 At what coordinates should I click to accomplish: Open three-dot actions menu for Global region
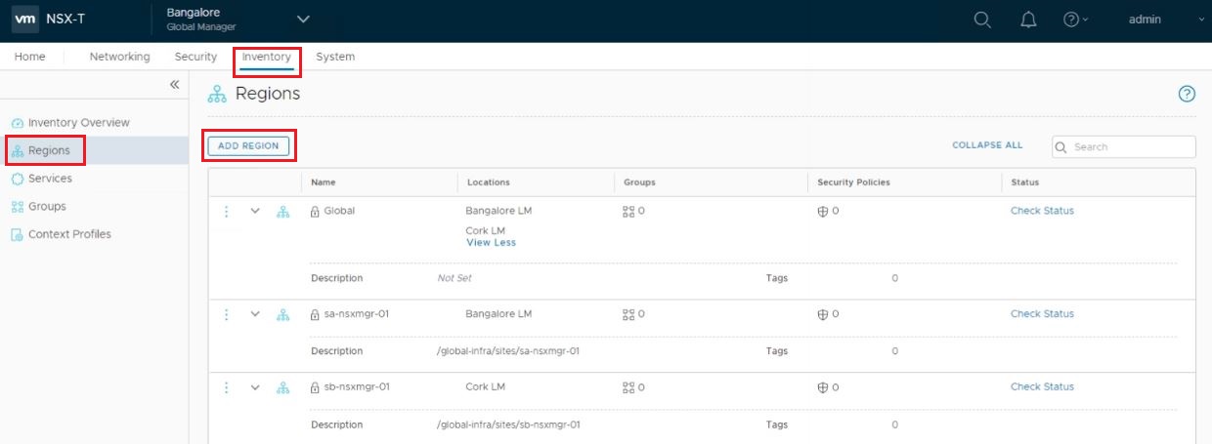227,211
